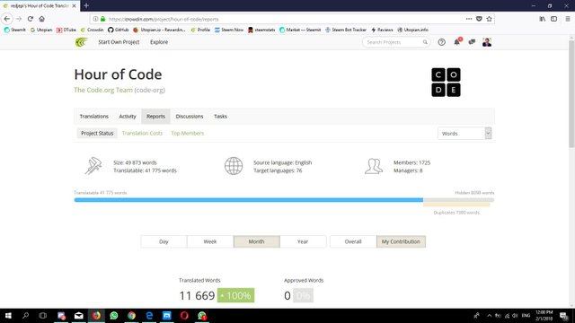The width and height of the screenshot is (575, 323).
Task: Click the search magnifier in Search Projects
Action: click(x=425, y=42)
